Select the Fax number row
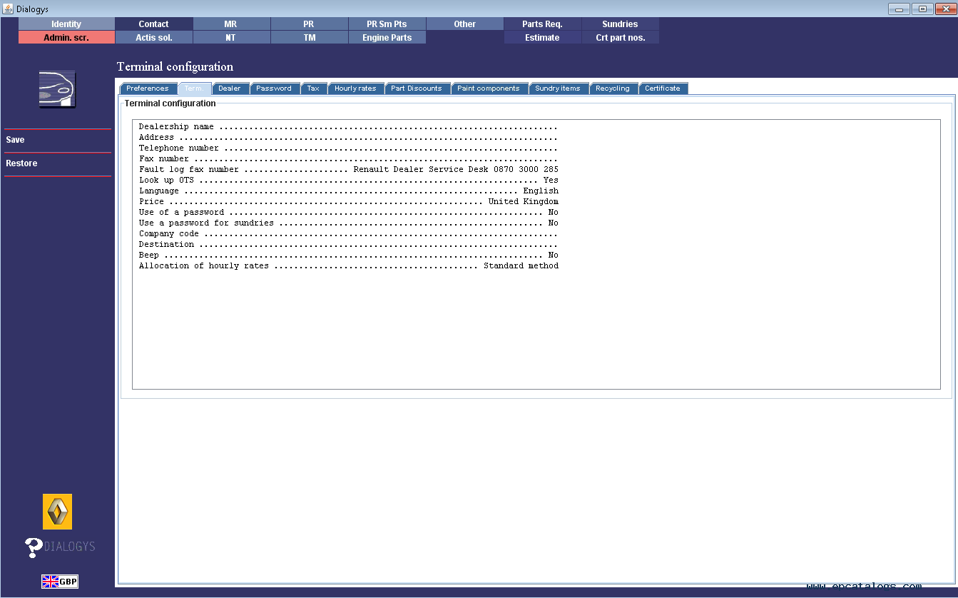This screenshot has width=958, height=598. [x=349, y=158]
